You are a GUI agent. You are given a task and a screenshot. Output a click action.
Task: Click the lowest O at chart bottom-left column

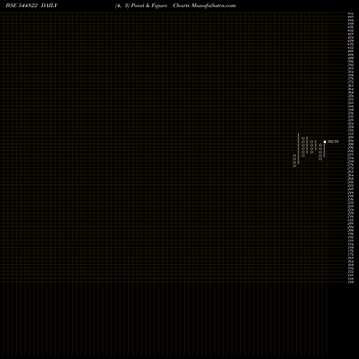(x=294, y=166)
